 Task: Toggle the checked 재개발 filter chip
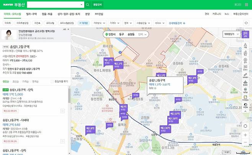(83, 23)
